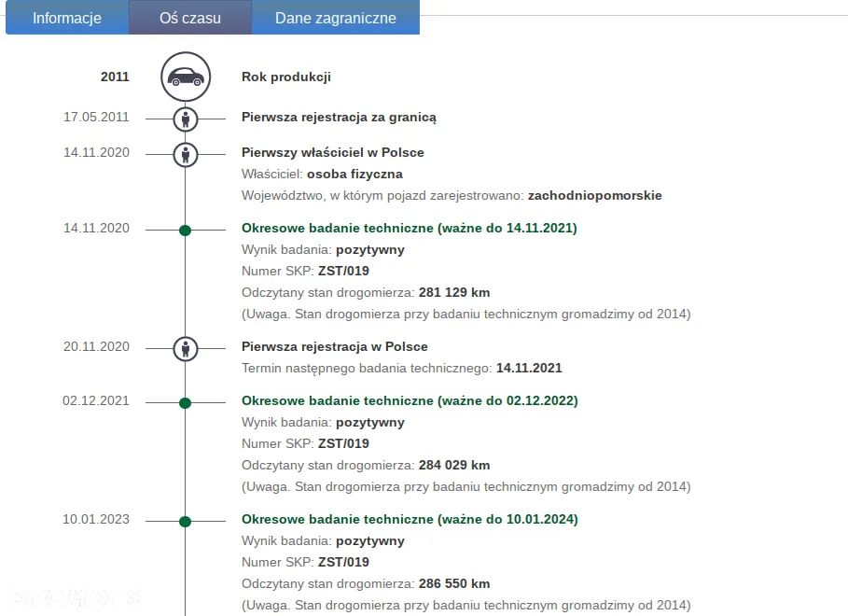Click 'Pierwsza rejestracja za granicą' entry

(339, 118)
